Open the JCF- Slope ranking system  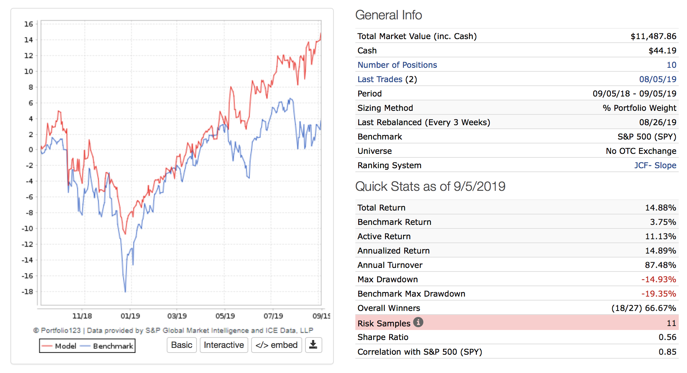655,165
